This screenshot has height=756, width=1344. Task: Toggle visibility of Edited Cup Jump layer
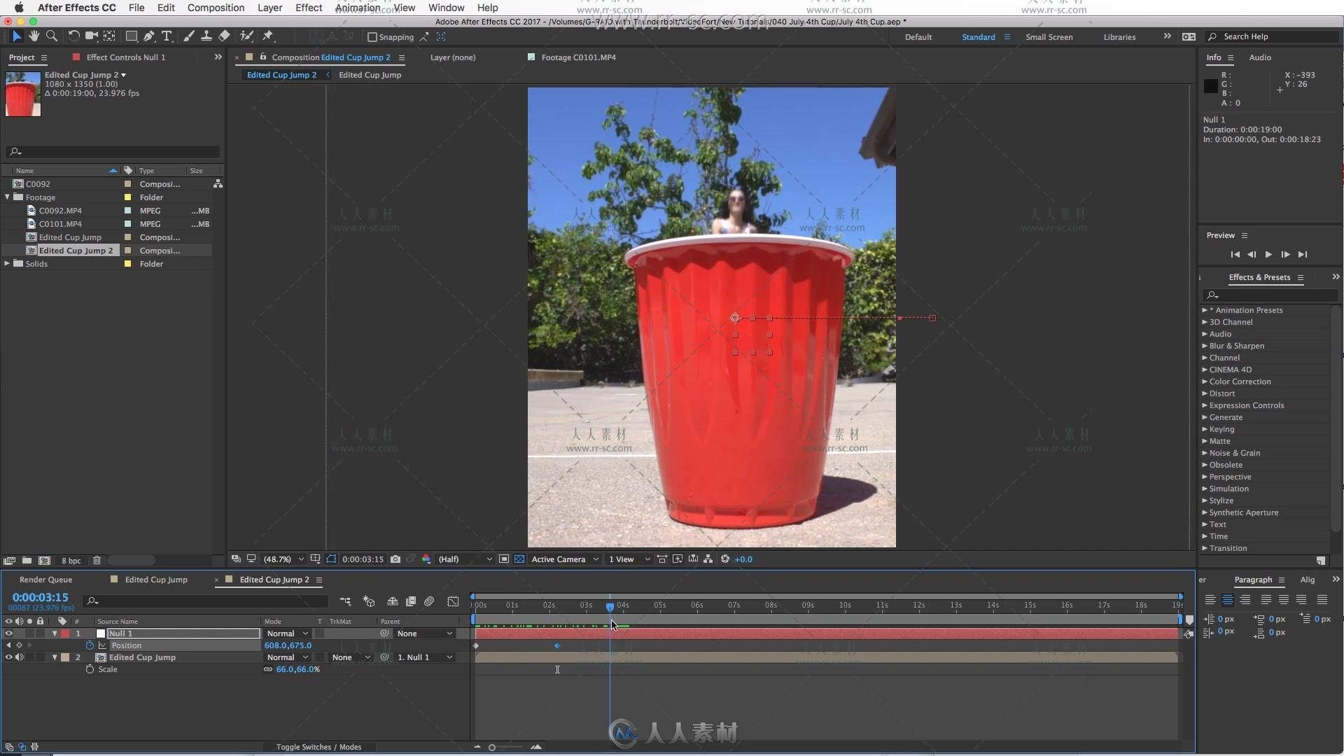(8, 657)
